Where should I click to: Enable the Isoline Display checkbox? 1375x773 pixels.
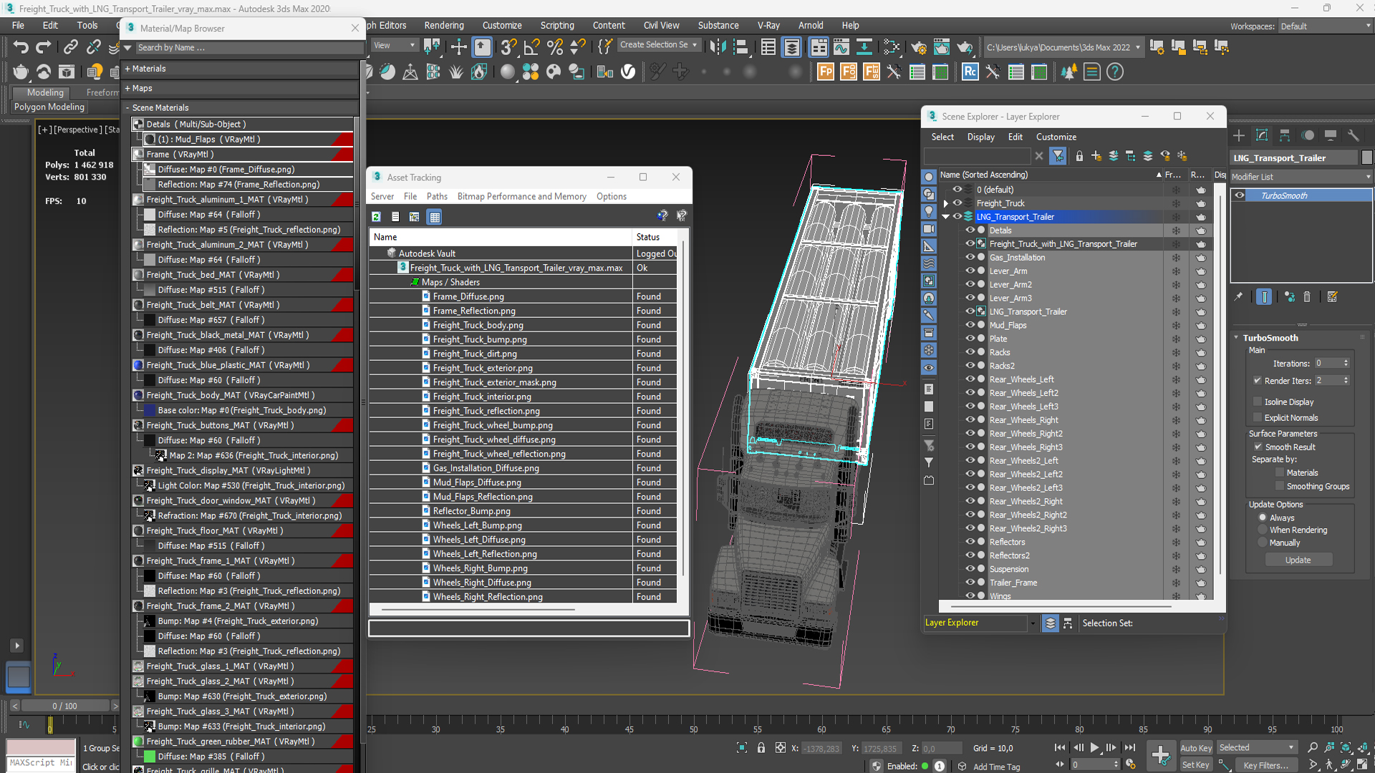(x=1257, y=402)
